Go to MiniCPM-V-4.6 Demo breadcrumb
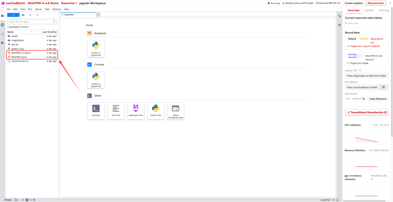Screen dimensions: 393x202 [x=43, y=3]
